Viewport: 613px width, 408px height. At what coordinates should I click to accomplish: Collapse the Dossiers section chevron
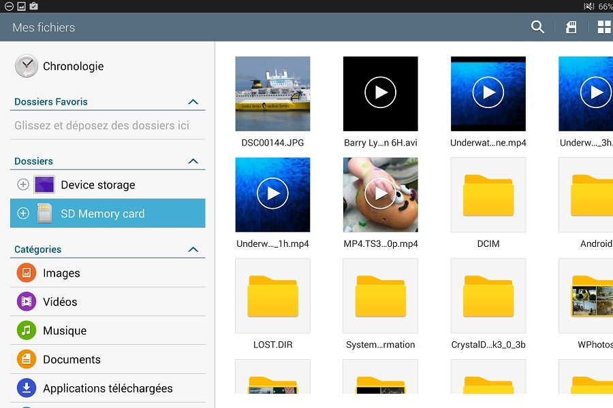193,161
